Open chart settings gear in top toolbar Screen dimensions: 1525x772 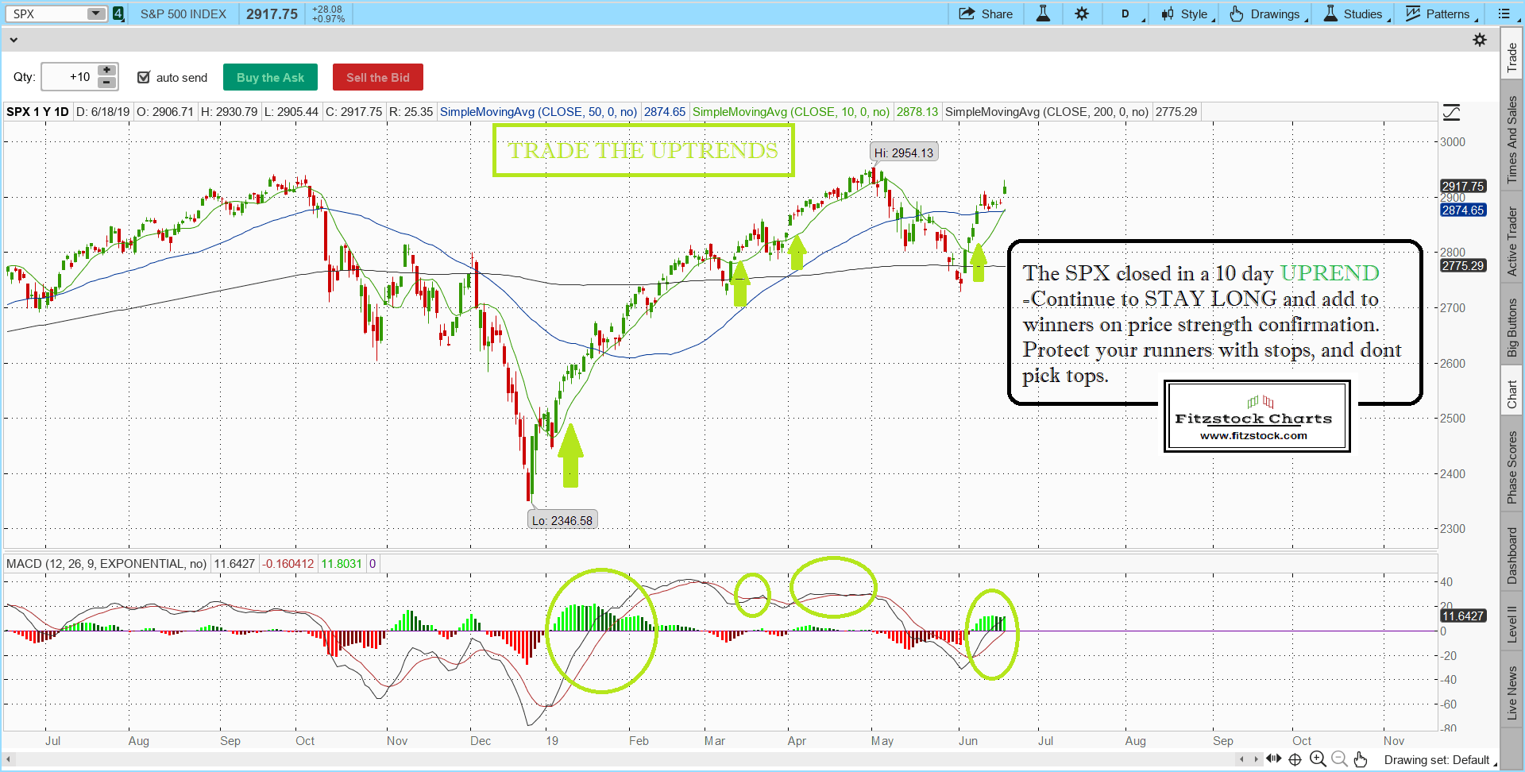tap(1082, 14)
